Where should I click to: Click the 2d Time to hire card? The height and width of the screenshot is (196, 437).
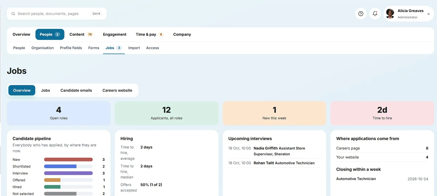tap(382, 113)
